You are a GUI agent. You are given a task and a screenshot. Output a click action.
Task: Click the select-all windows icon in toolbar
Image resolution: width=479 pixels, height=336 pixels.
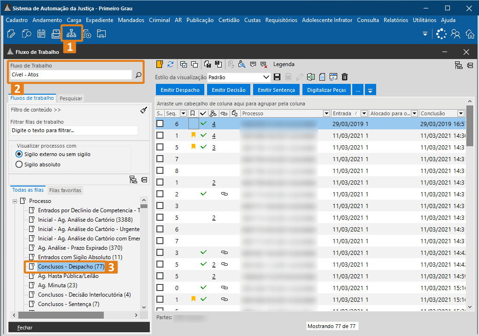[x=184, y=64]
